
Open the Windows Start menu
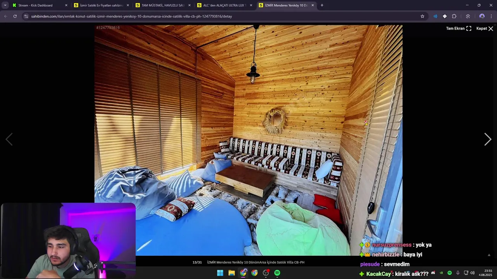point(220,273)
